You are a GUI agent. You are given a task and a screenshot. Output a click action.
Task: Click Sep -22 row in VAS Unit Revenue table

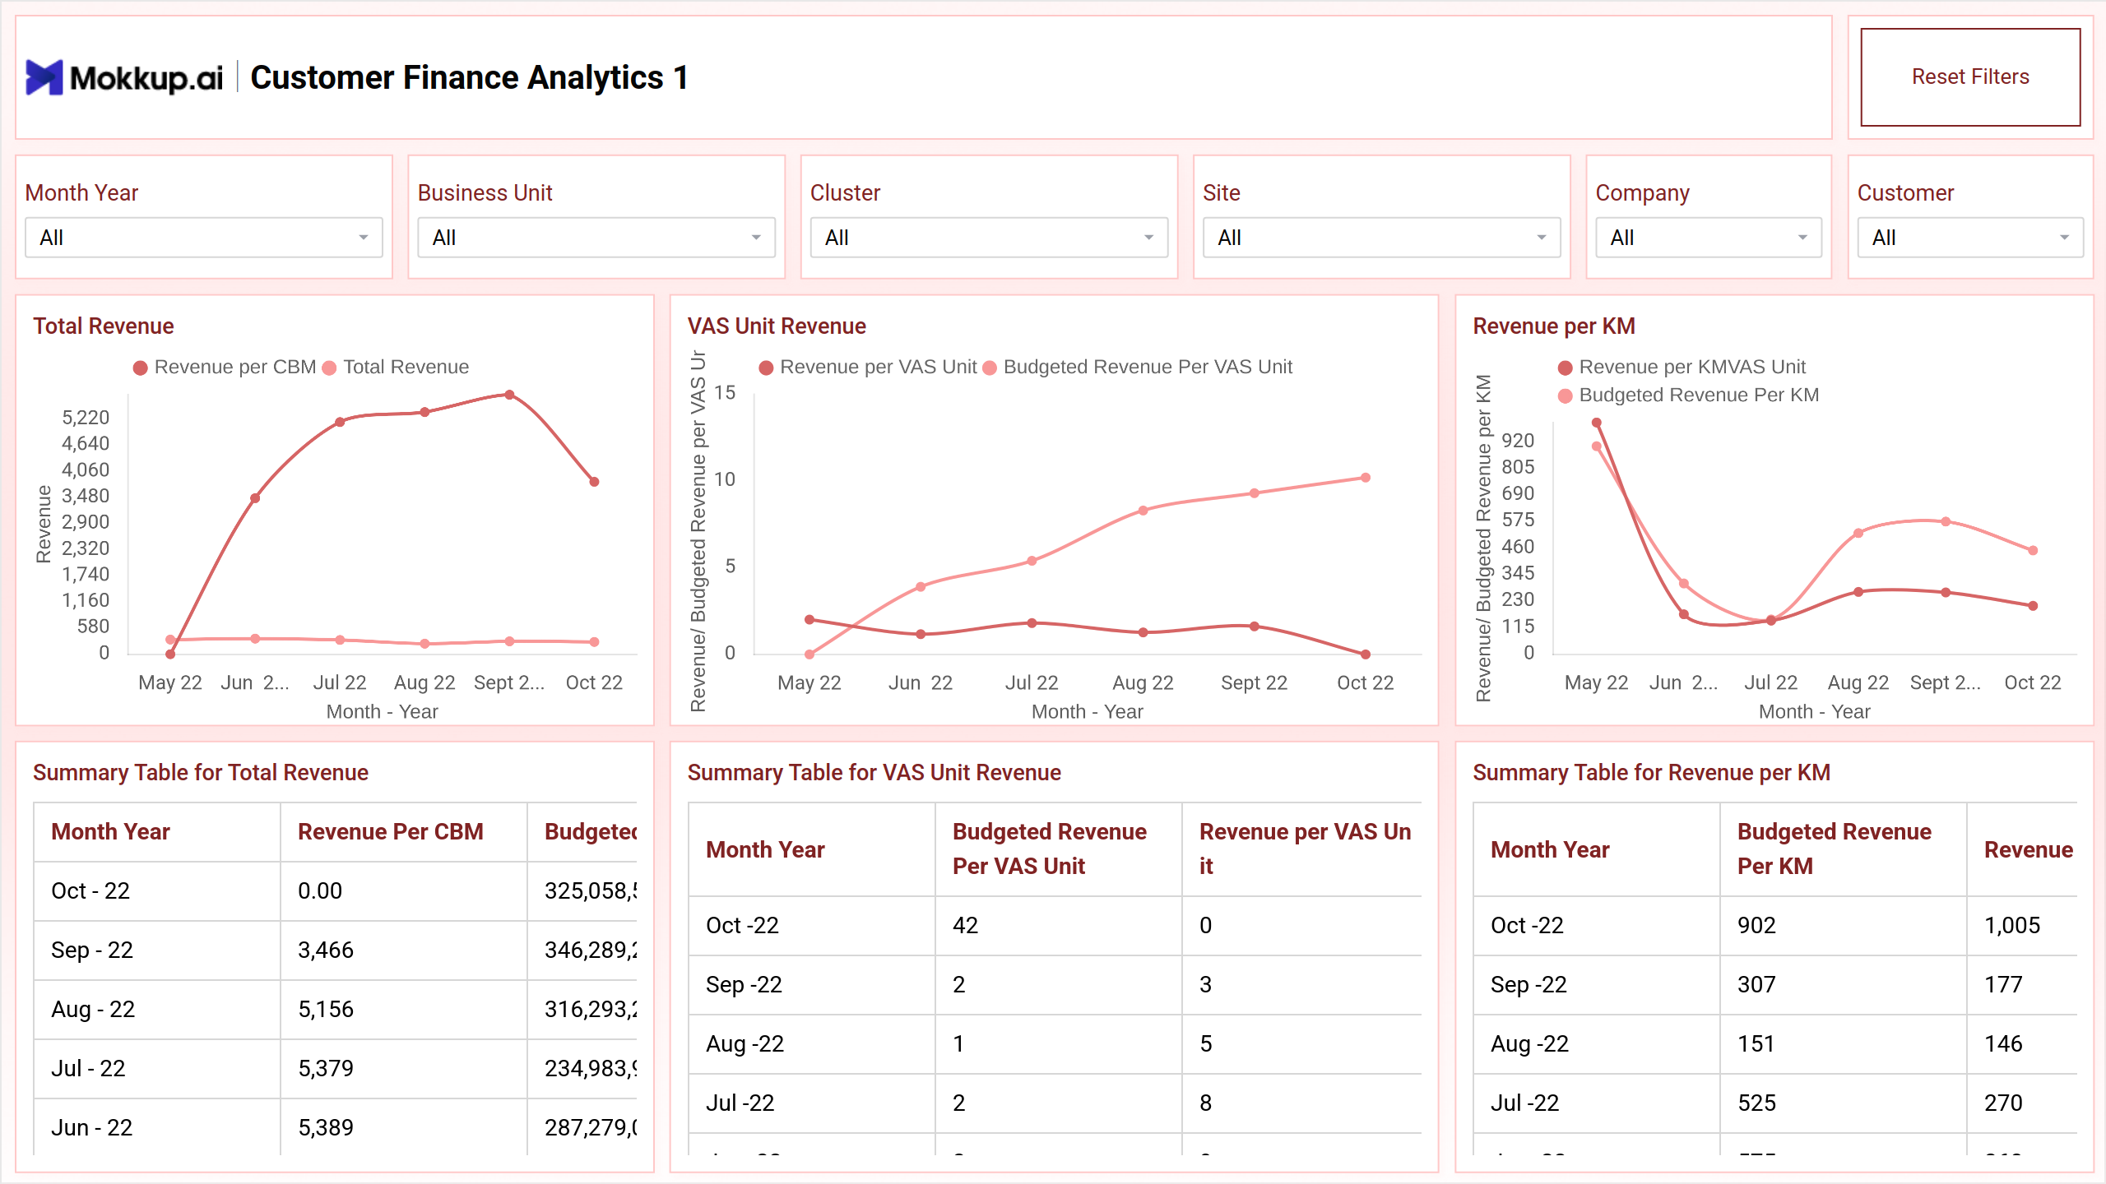click(1055, 985)
